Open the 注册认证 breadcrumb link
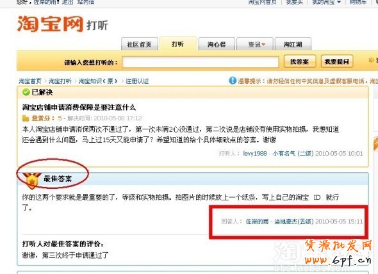378x274 pixels. tap(137, 81)
